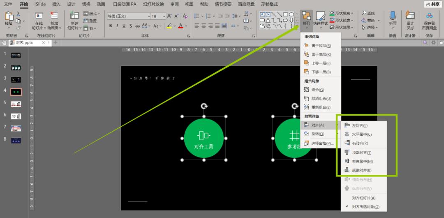The image size is (444, 218).
Task: Toggle bold formatting in font group
Action: coord(111,26)
